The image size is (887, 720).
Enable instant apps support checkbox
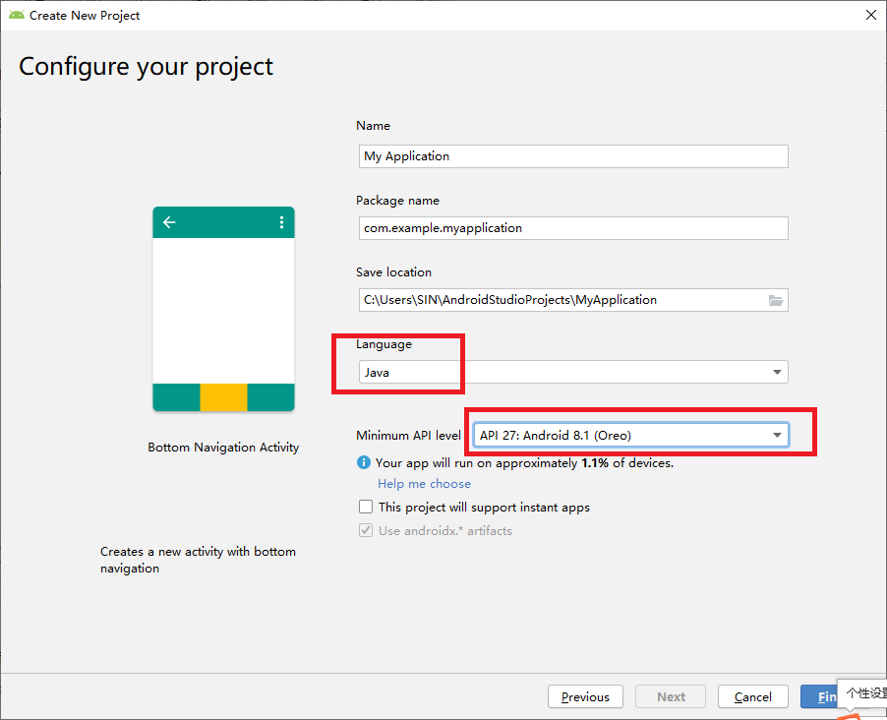click(366, 507)
